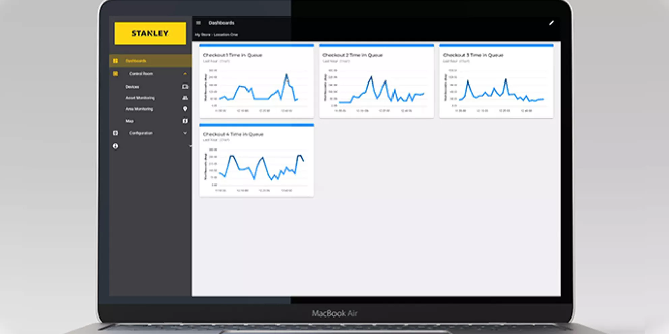Click Checkout 2 Time in Queue title
This screenshot has width=669, height=334.
[x=352, y=55]
